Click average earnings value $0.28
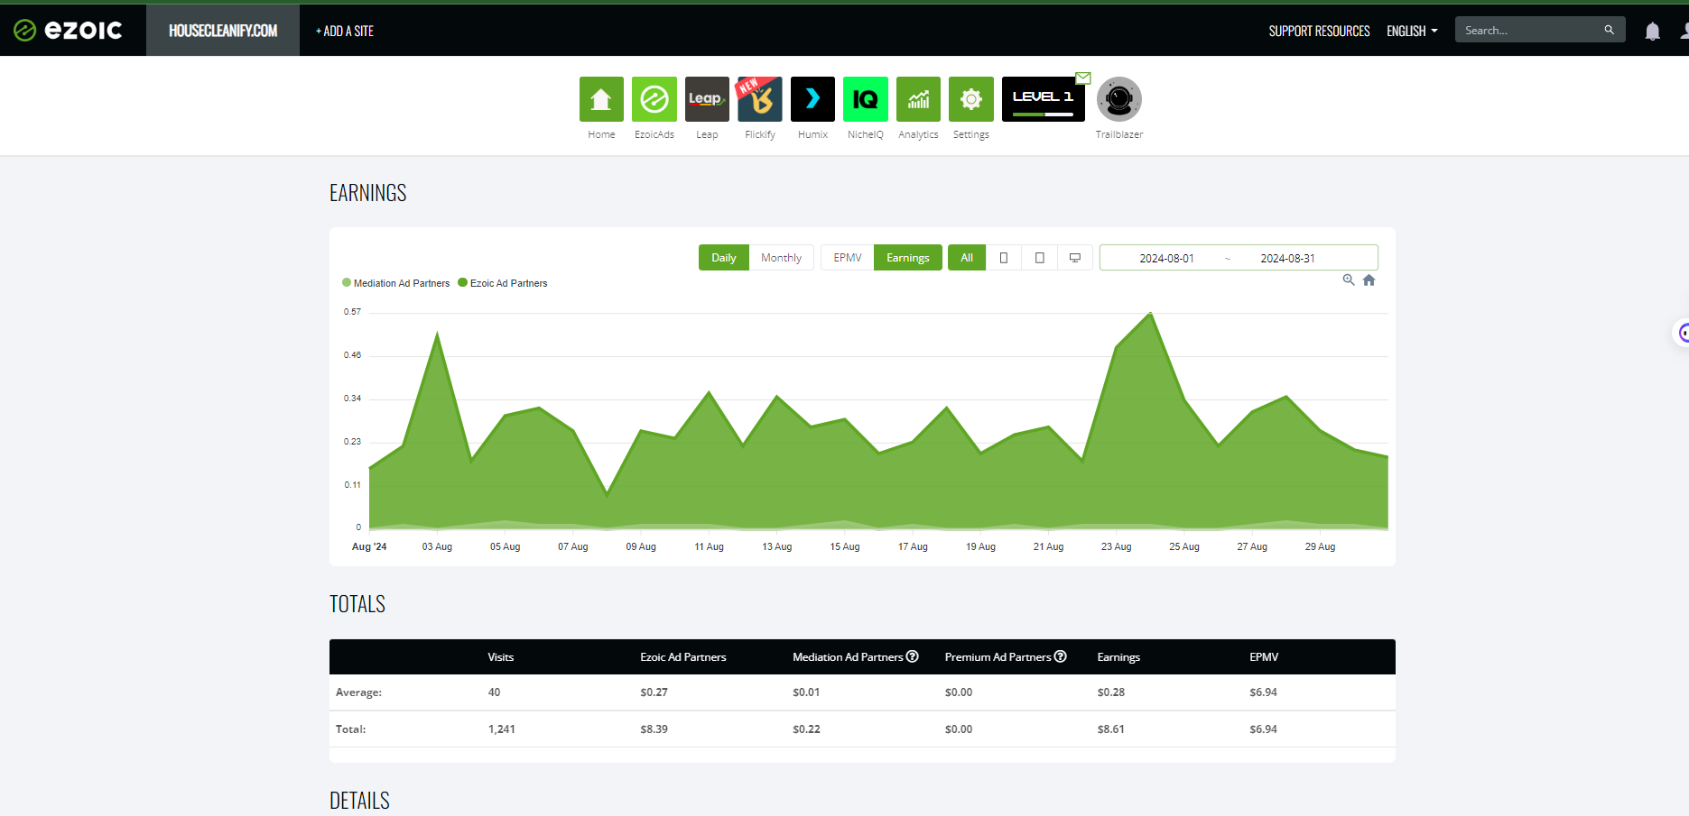Image resolution: width=1689 pixels, height=816 pixels. tap(1111, 692)
